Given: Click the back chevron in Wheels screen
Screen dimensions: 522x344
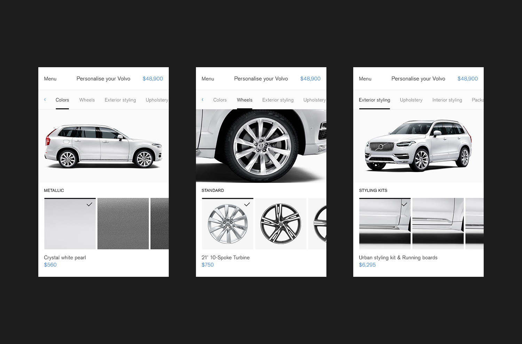Looking at the screenshot, I should 203,100.
